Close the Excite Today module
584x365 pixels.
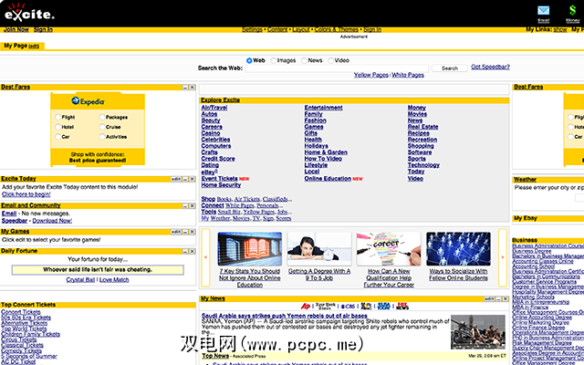(193, 179)
